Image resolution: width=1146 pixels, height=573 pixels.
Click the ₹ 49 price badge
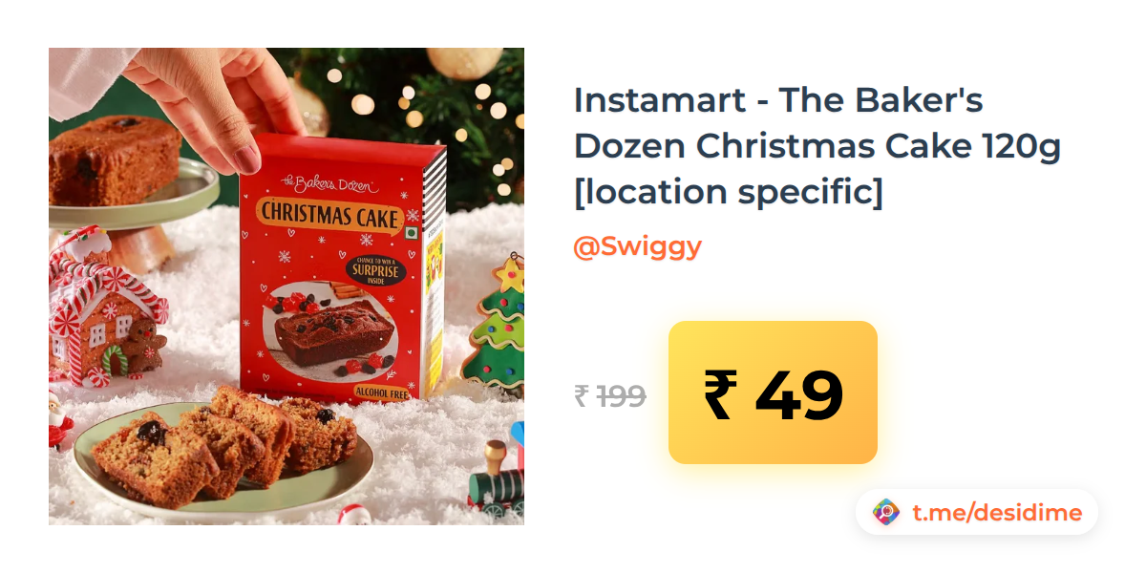[x=773, y=393]
